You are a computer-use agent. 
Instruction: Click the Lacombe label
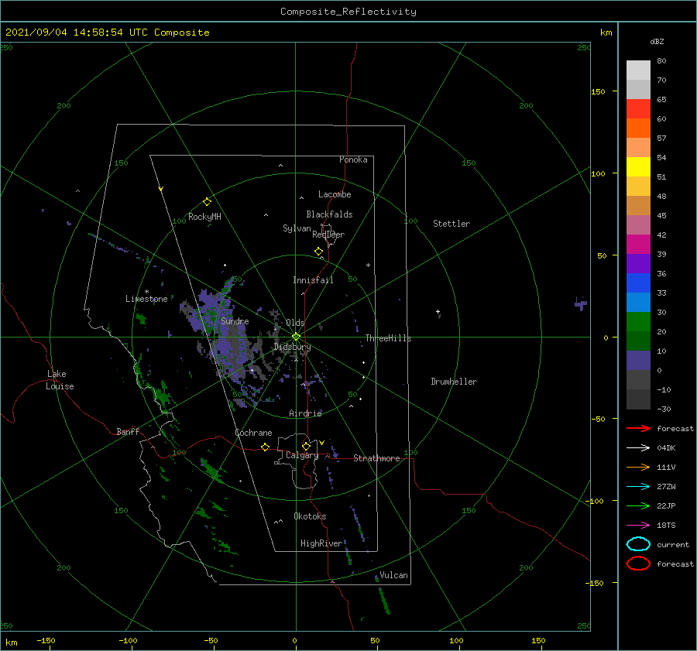click(x=335, y=194)
